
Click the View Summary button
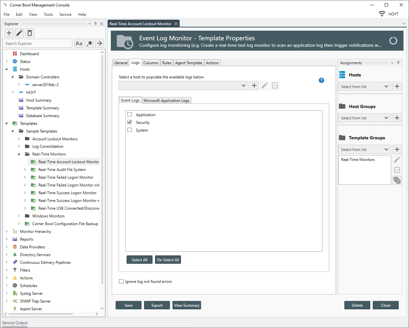(x=187, y=305)
